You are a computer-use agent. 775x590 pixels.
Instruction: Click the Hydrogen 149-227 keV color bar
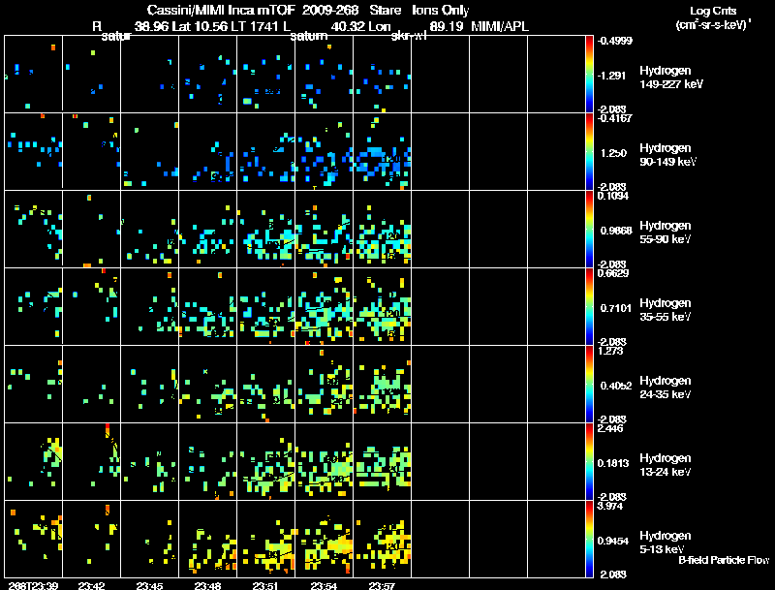coord(589,75)
